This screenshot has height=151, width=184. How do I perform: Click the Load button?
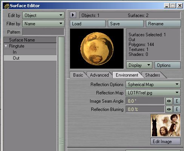pyautogui.click(x=87, y=24)
